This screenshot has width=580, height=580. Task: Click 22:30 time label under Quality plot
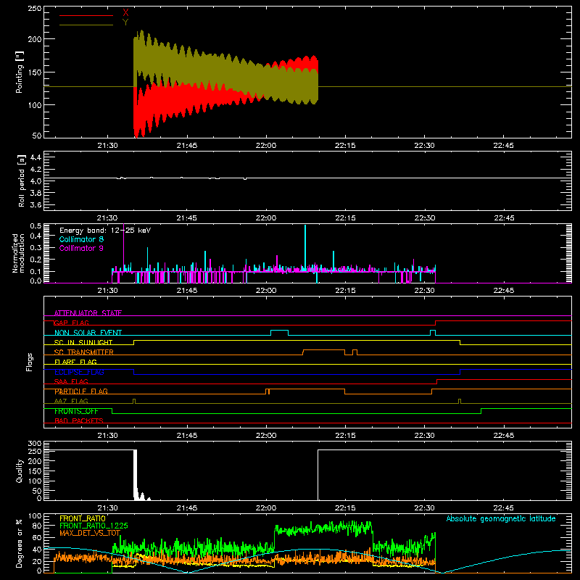pos(424,508)
